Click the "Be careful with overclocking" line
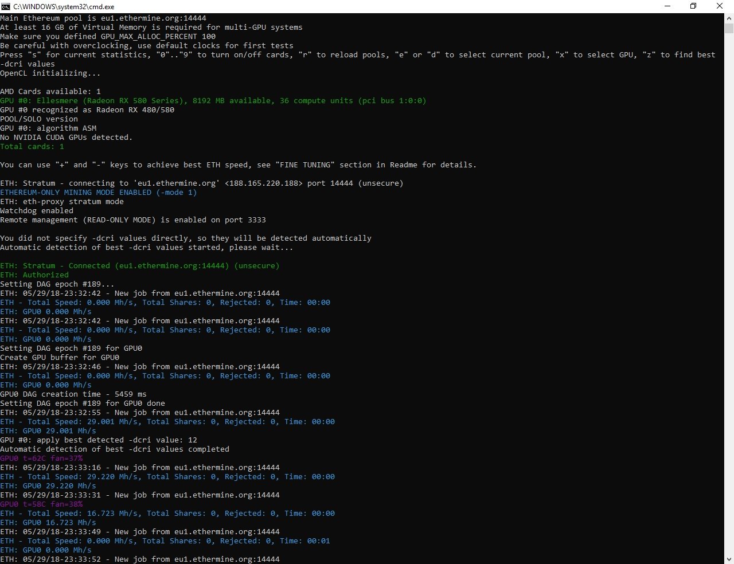The height and width of the screenshot is (564, 734). 147,46
